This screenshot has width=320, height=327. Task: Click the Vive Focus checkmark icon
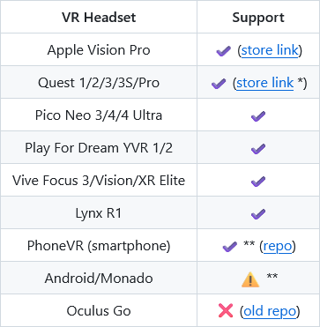pos(258,182)
